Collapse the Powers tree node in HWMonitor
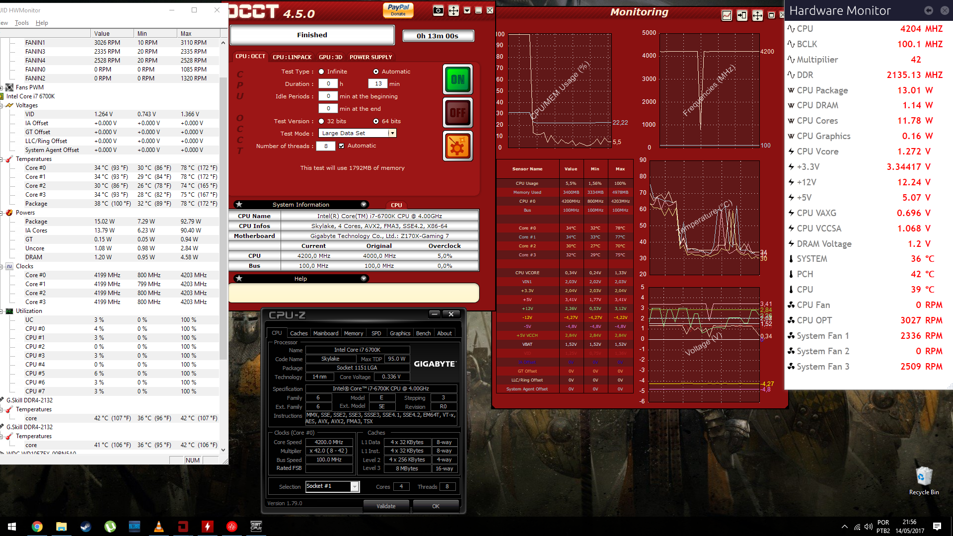The image size is (953, 536). 2,213
